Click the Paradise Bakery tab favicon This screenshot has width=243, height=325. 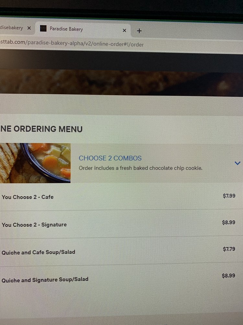(x=43, y=28)
